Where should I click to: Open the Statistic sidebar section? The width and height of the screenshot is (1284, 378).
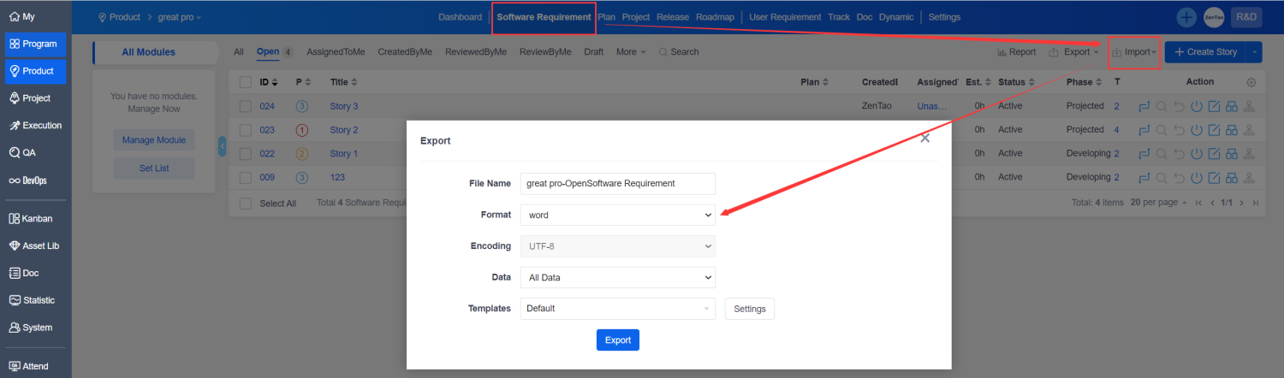(36, 300)
